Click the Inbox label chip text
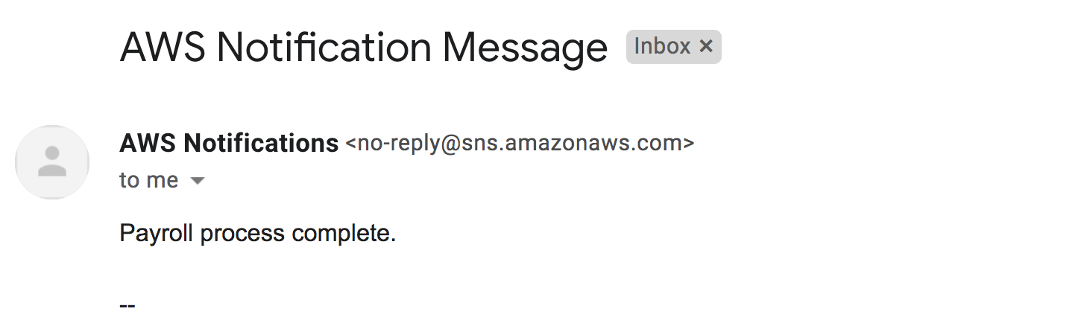This screenshot has height=329, width=1084. (662, 47)
